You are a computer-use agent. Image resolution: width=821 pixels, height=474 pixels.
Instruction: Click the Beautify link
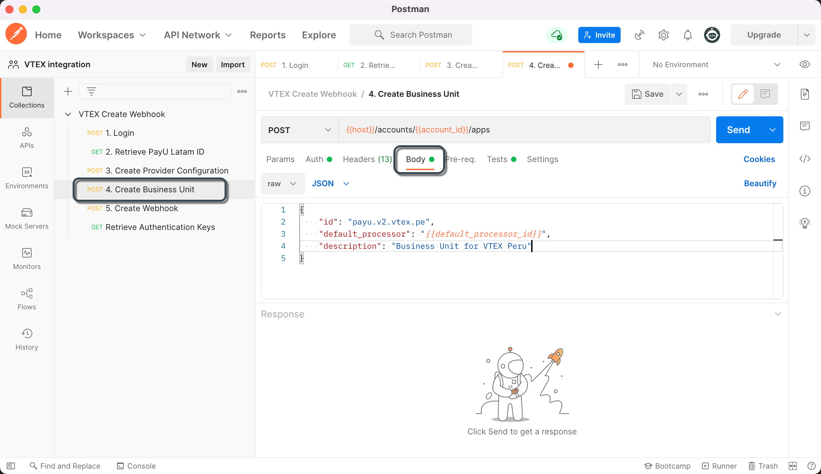tap(760, 184)
